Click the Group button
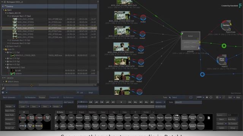Image resolution: width=243 pixels, height=136 pixels. click(x=233, y=128)
